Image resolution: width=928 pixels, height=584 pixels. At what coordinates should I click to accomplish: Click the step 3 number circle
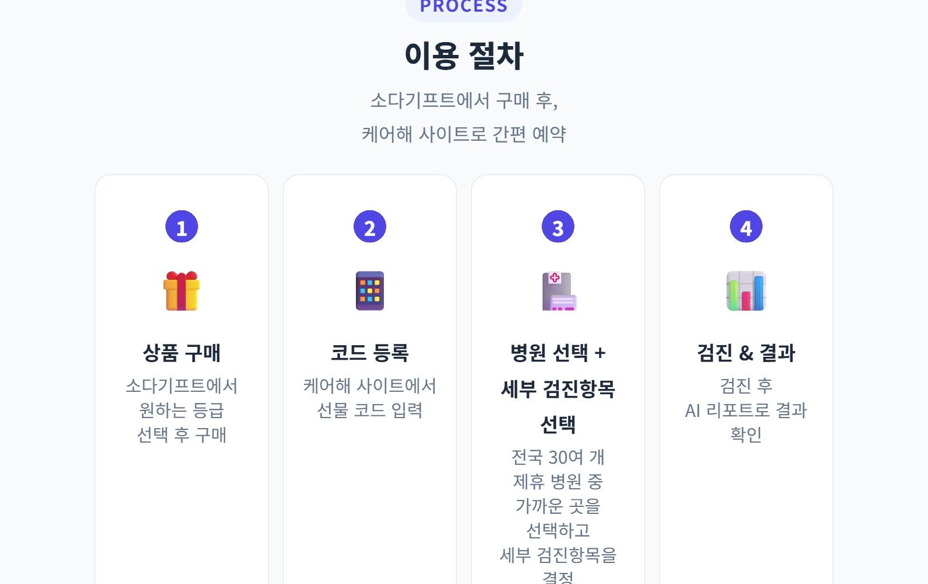point(558,227)
